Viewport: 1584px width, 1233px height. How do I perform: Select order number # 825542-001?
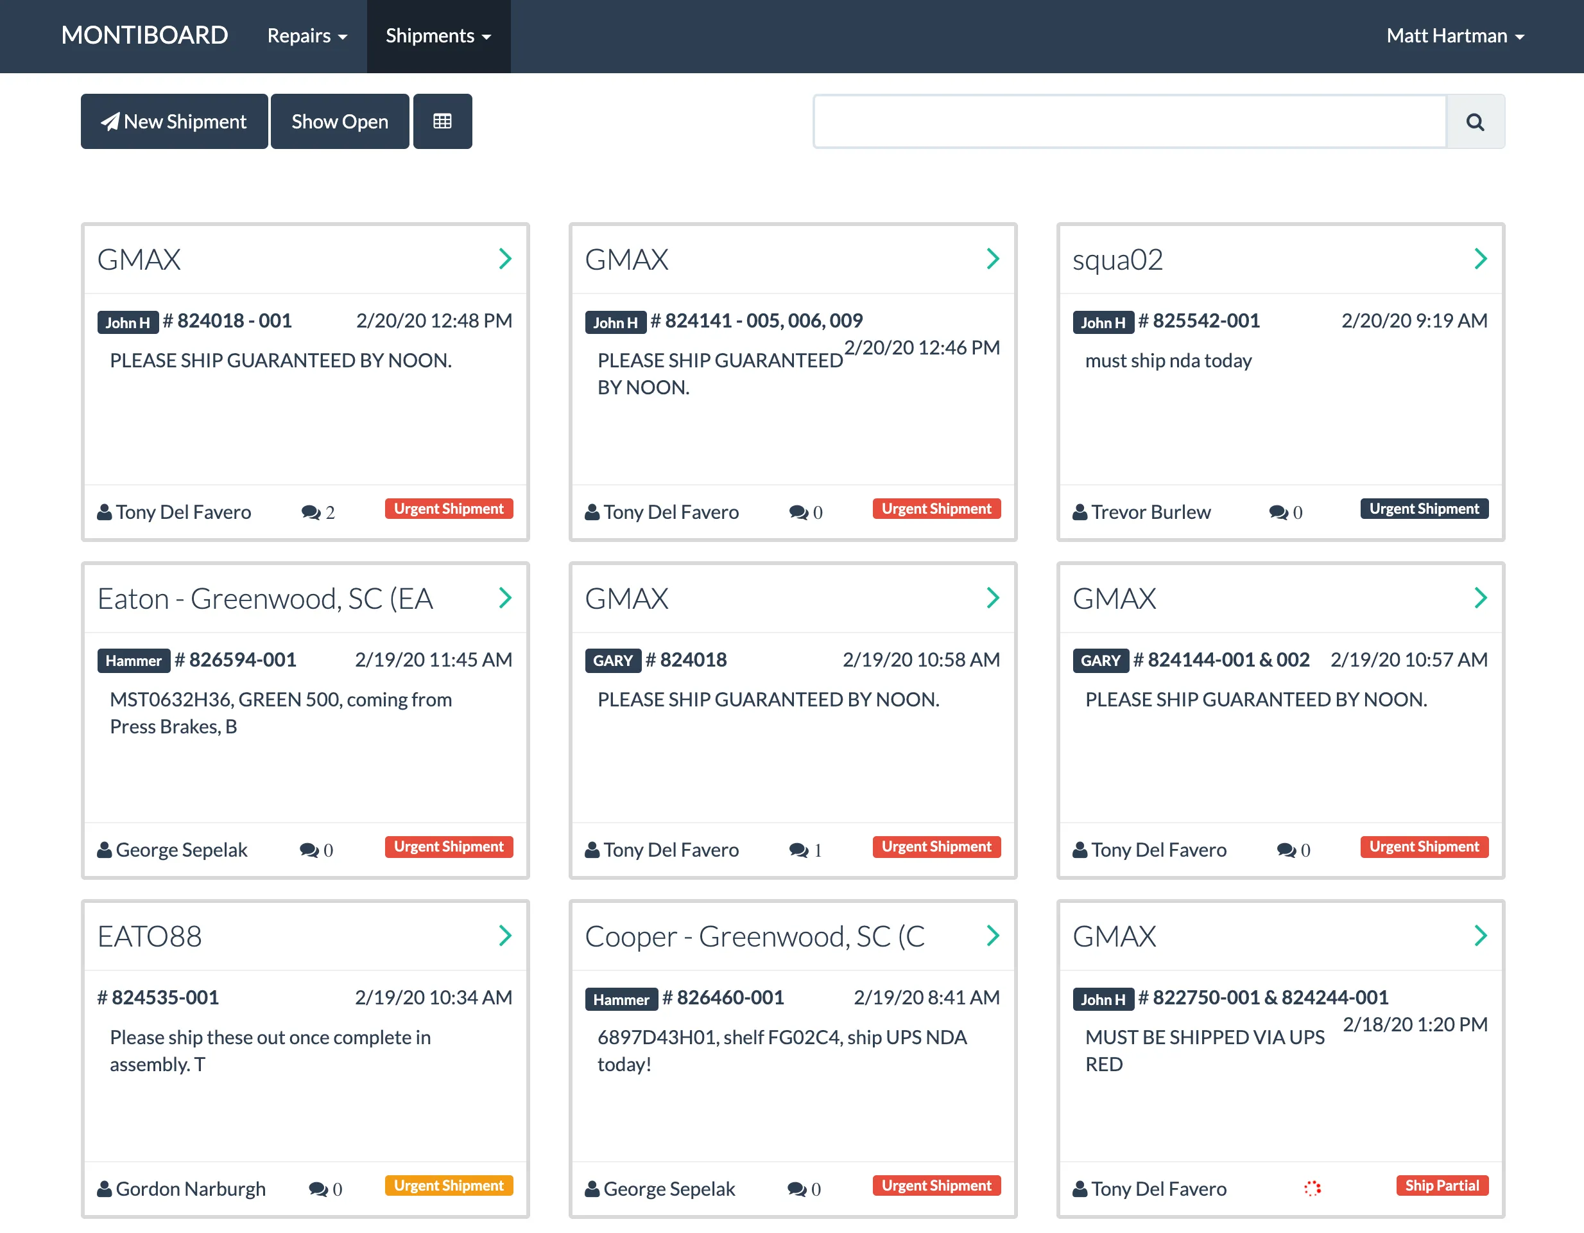click(x=1199, y=320)
